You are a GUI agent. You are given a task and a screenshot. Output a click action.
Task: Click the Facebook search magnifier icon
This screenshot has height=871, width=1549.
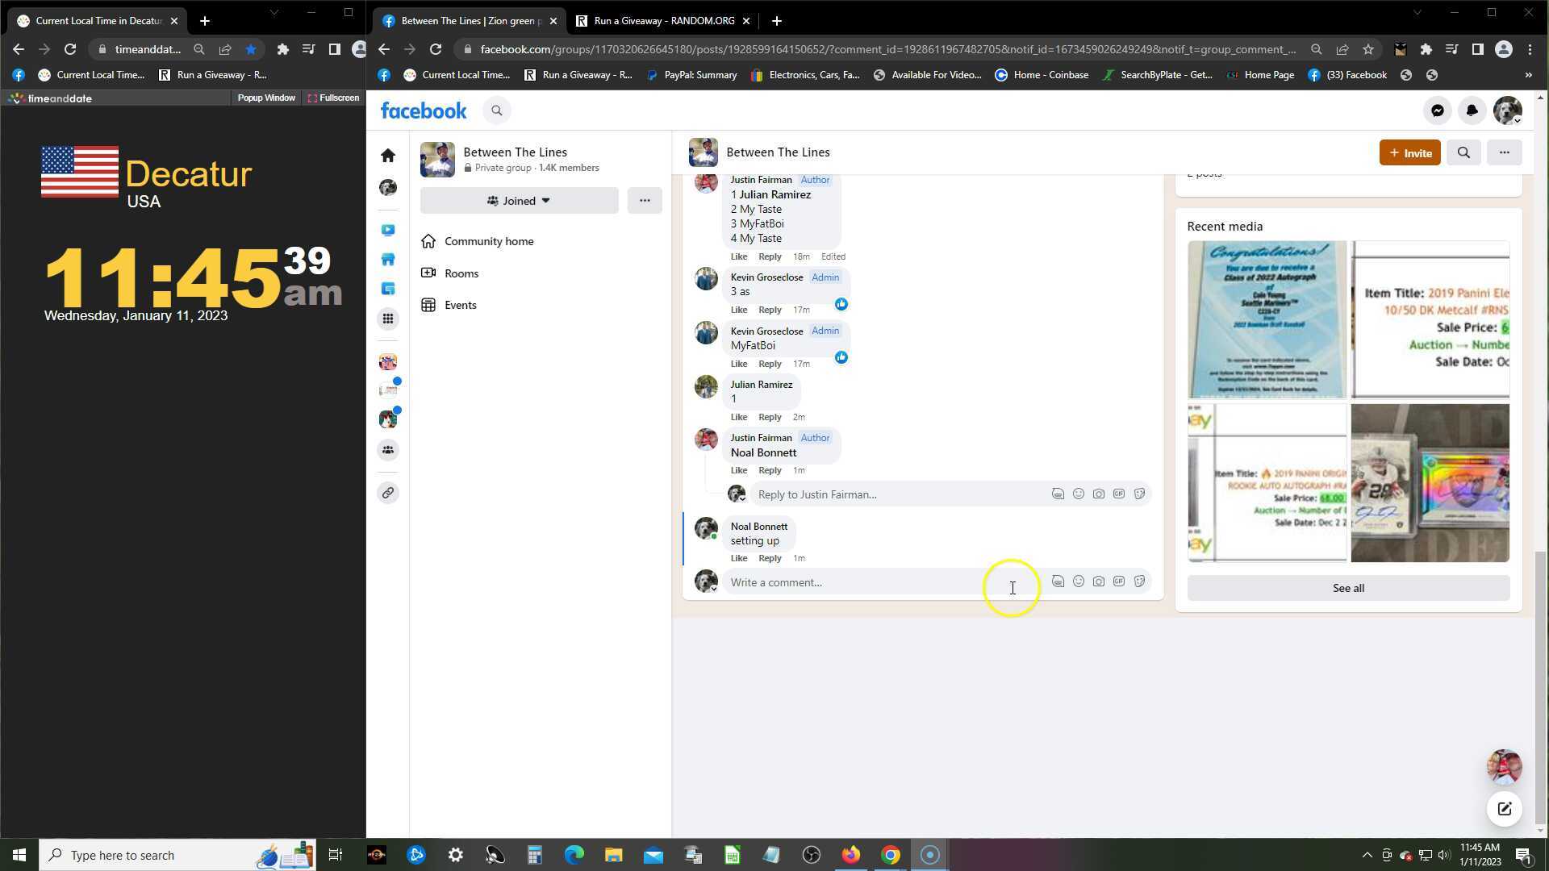tap(497, 110)
